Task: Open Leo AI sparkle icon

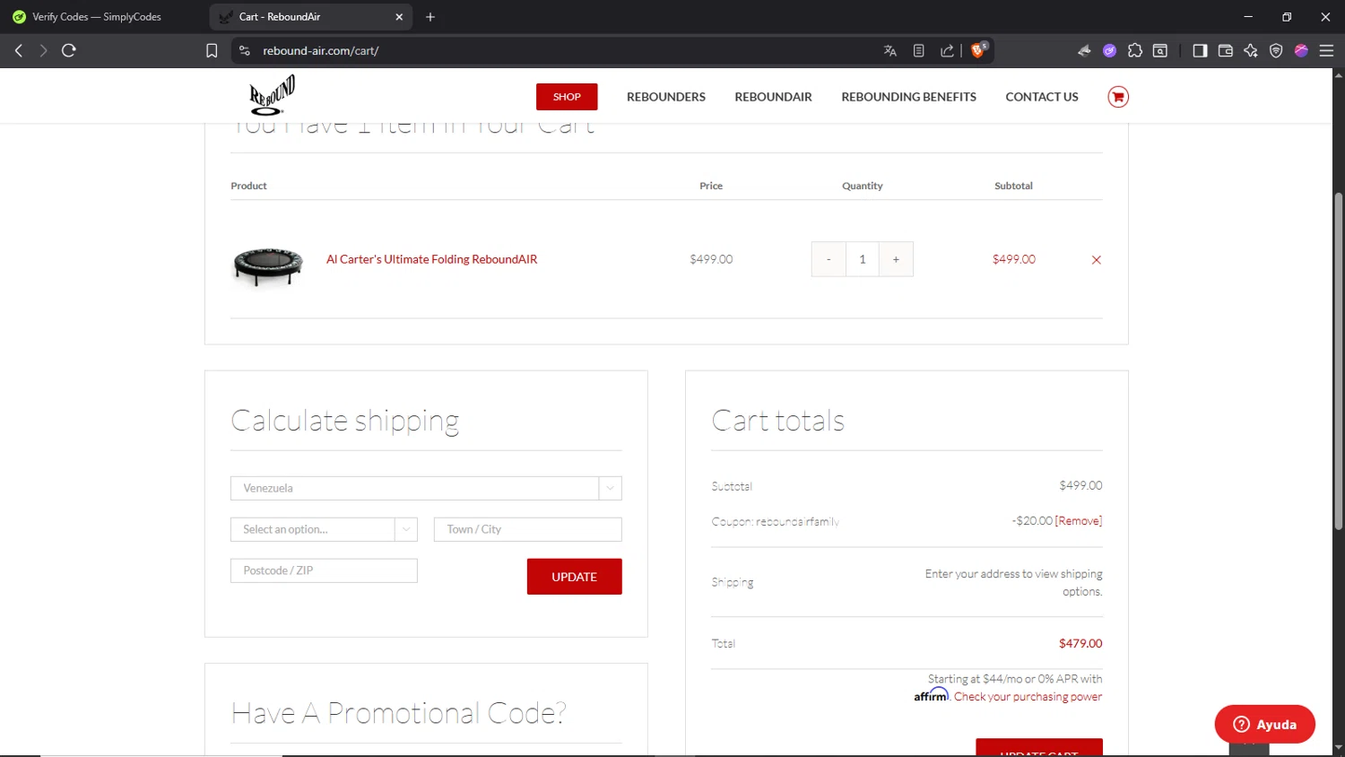Action: [1251, 51]
